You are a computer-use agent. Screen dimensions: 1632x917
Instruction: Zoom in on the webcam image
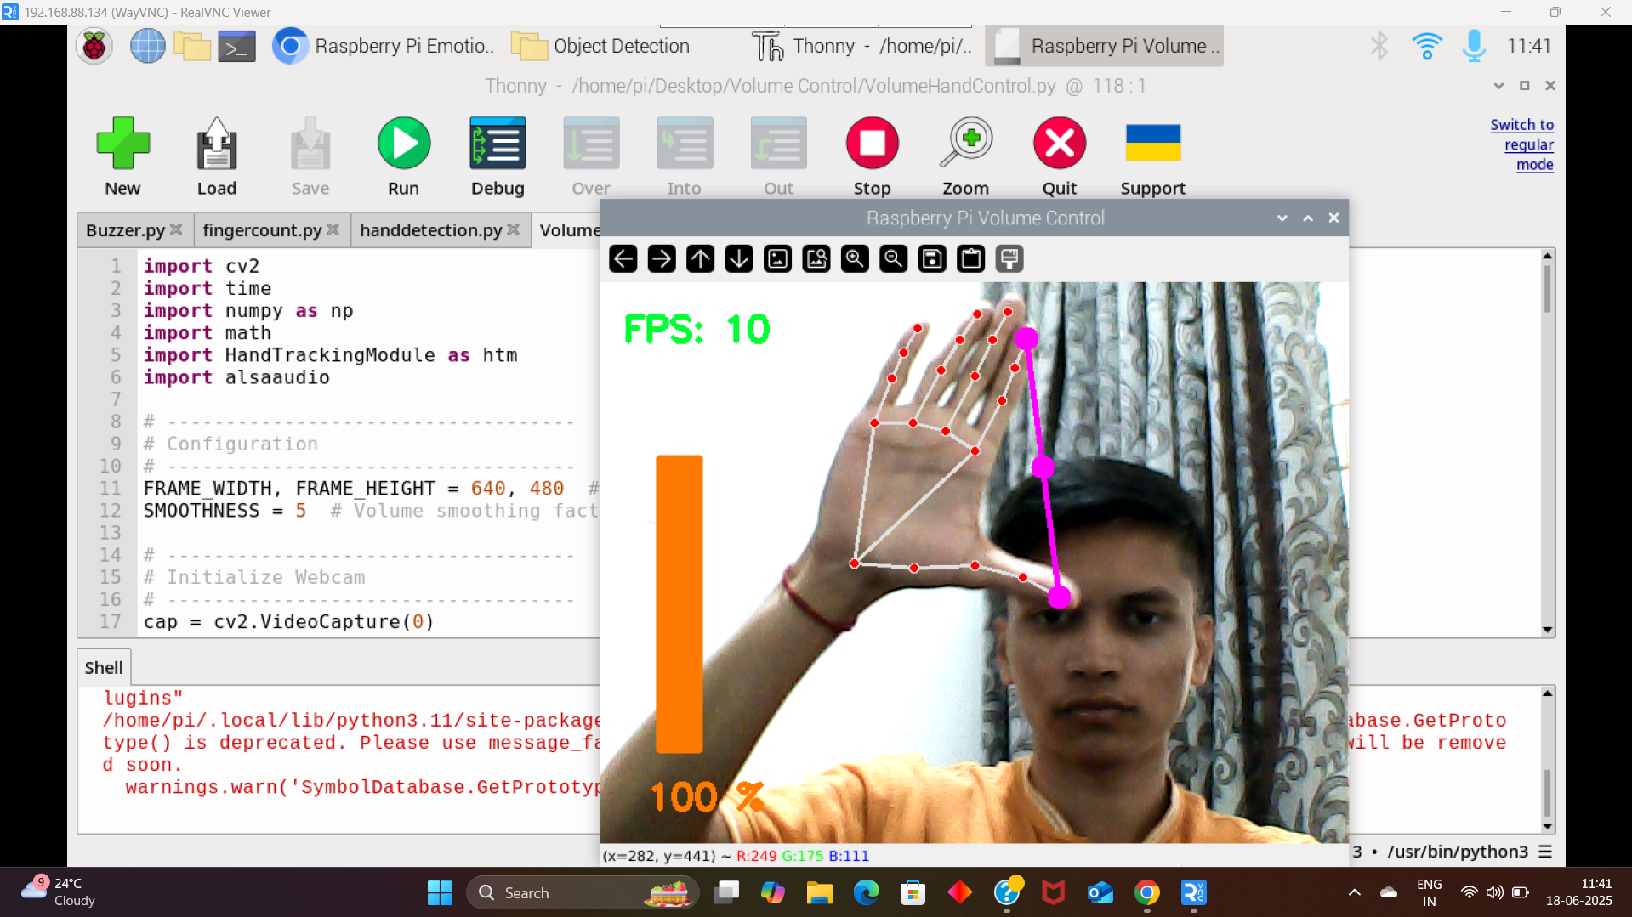(x=855, y=258)
